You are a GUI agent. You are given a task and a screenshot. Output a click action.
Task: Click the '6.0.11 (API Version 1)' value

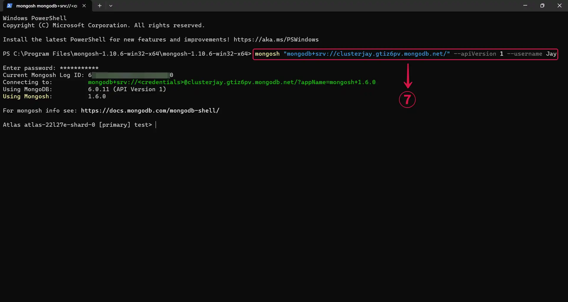point(127,89)
